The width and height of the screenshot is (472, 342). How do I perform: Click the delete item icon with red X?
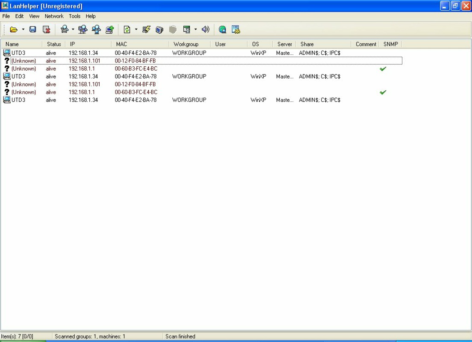(x=46, y=29)
